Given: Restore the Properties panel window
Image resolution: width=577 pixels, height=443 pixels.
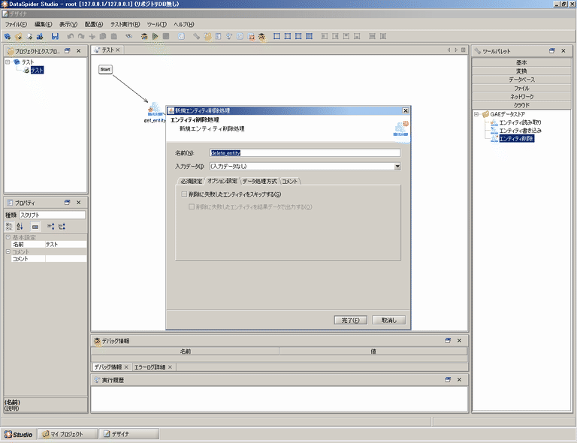Looking at the screenshot, I should click(x=67, y=202).
